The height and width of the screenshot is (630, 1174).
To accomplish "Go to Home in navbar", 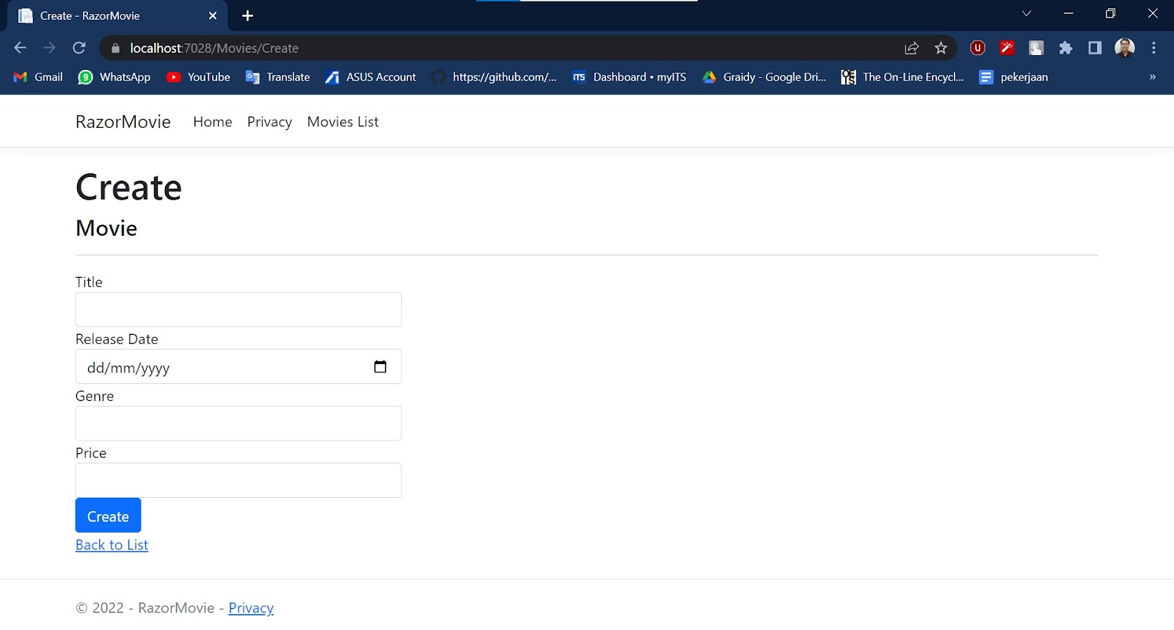I will coord(213,122).
